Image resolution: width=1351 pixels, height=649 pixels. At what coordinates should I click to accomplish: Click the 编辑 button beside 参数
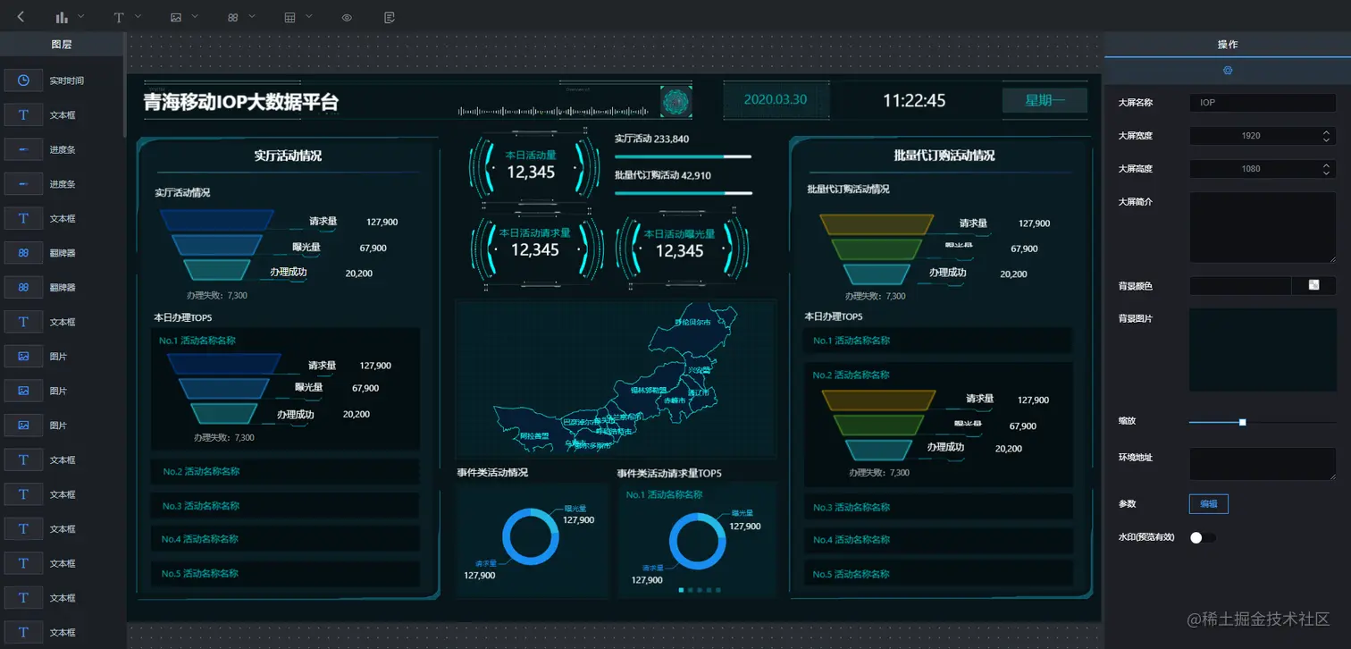click(x=1209, y=504)
